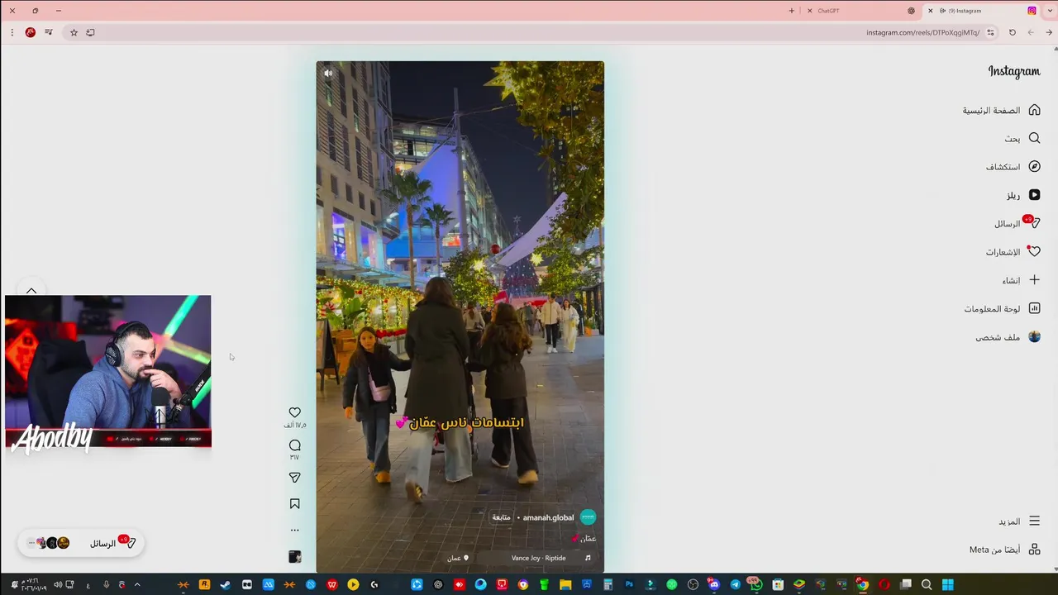The height and width of the screenshot is (595, 1058).
Task: Close the Instagram tab
Action: pos(931,11)
